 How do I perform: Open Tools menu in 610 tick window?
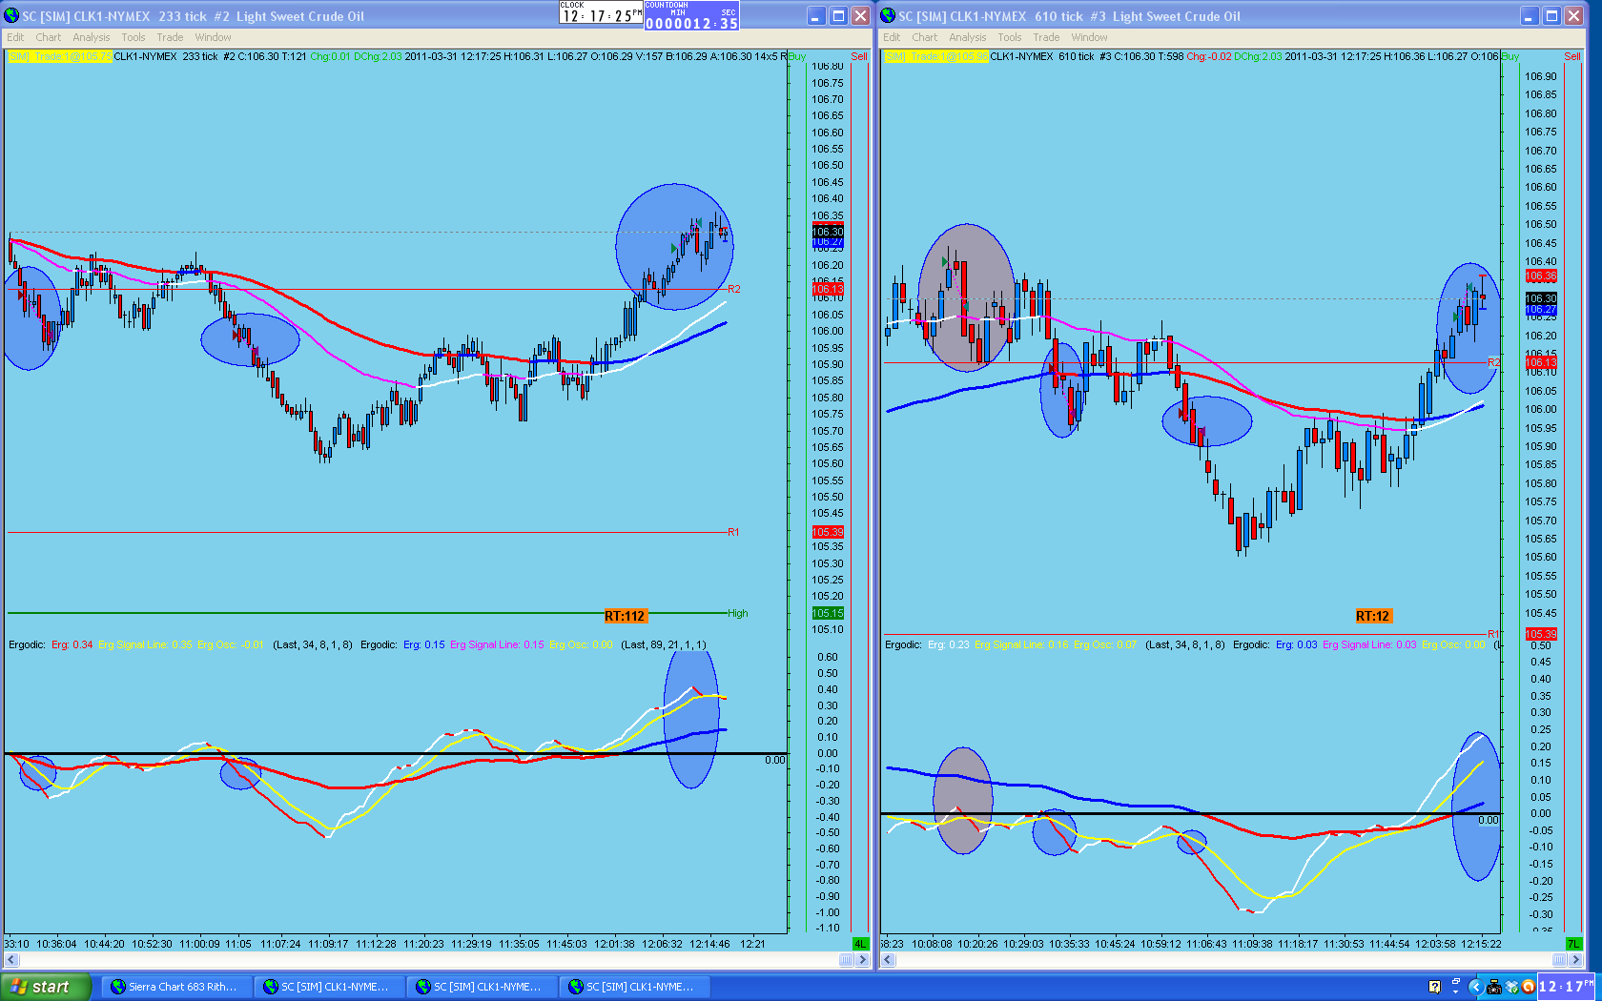(x=1010, y=37)
